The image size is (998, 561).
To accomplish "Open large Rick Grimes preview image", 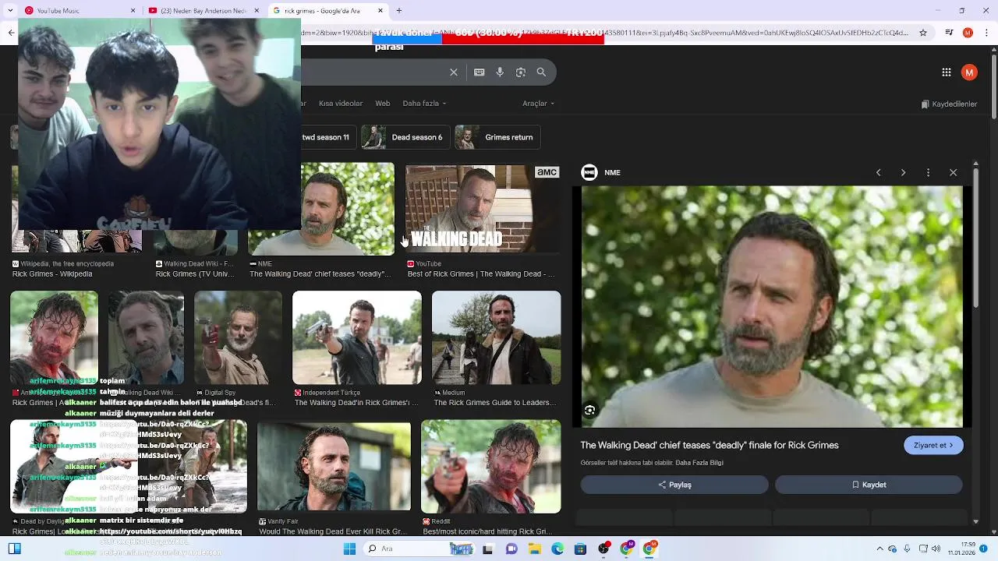I will coord(772,306).
